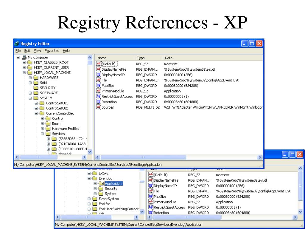Expand the HKEY_CLASSES_ROOT node

(24, 63)
